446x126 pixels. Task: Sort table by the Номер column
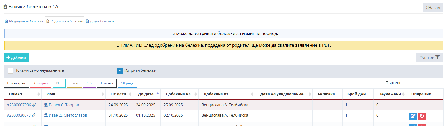click(x=23, y=94)
